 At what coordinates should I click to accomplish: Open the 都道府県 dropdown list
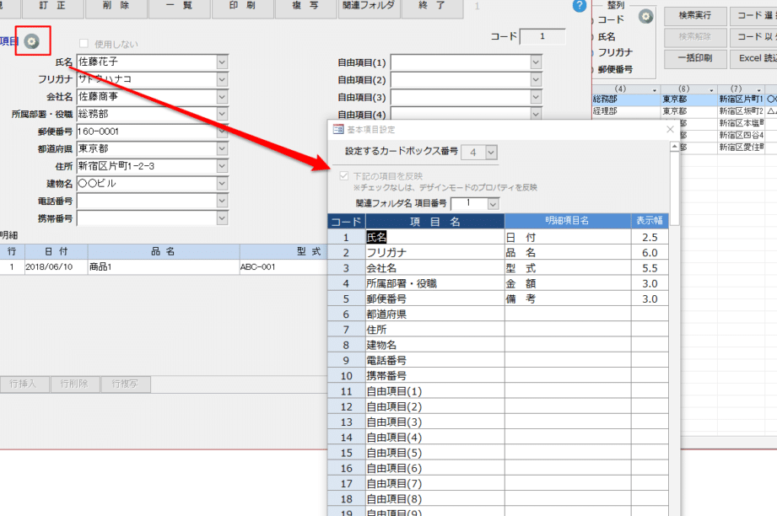222,148
